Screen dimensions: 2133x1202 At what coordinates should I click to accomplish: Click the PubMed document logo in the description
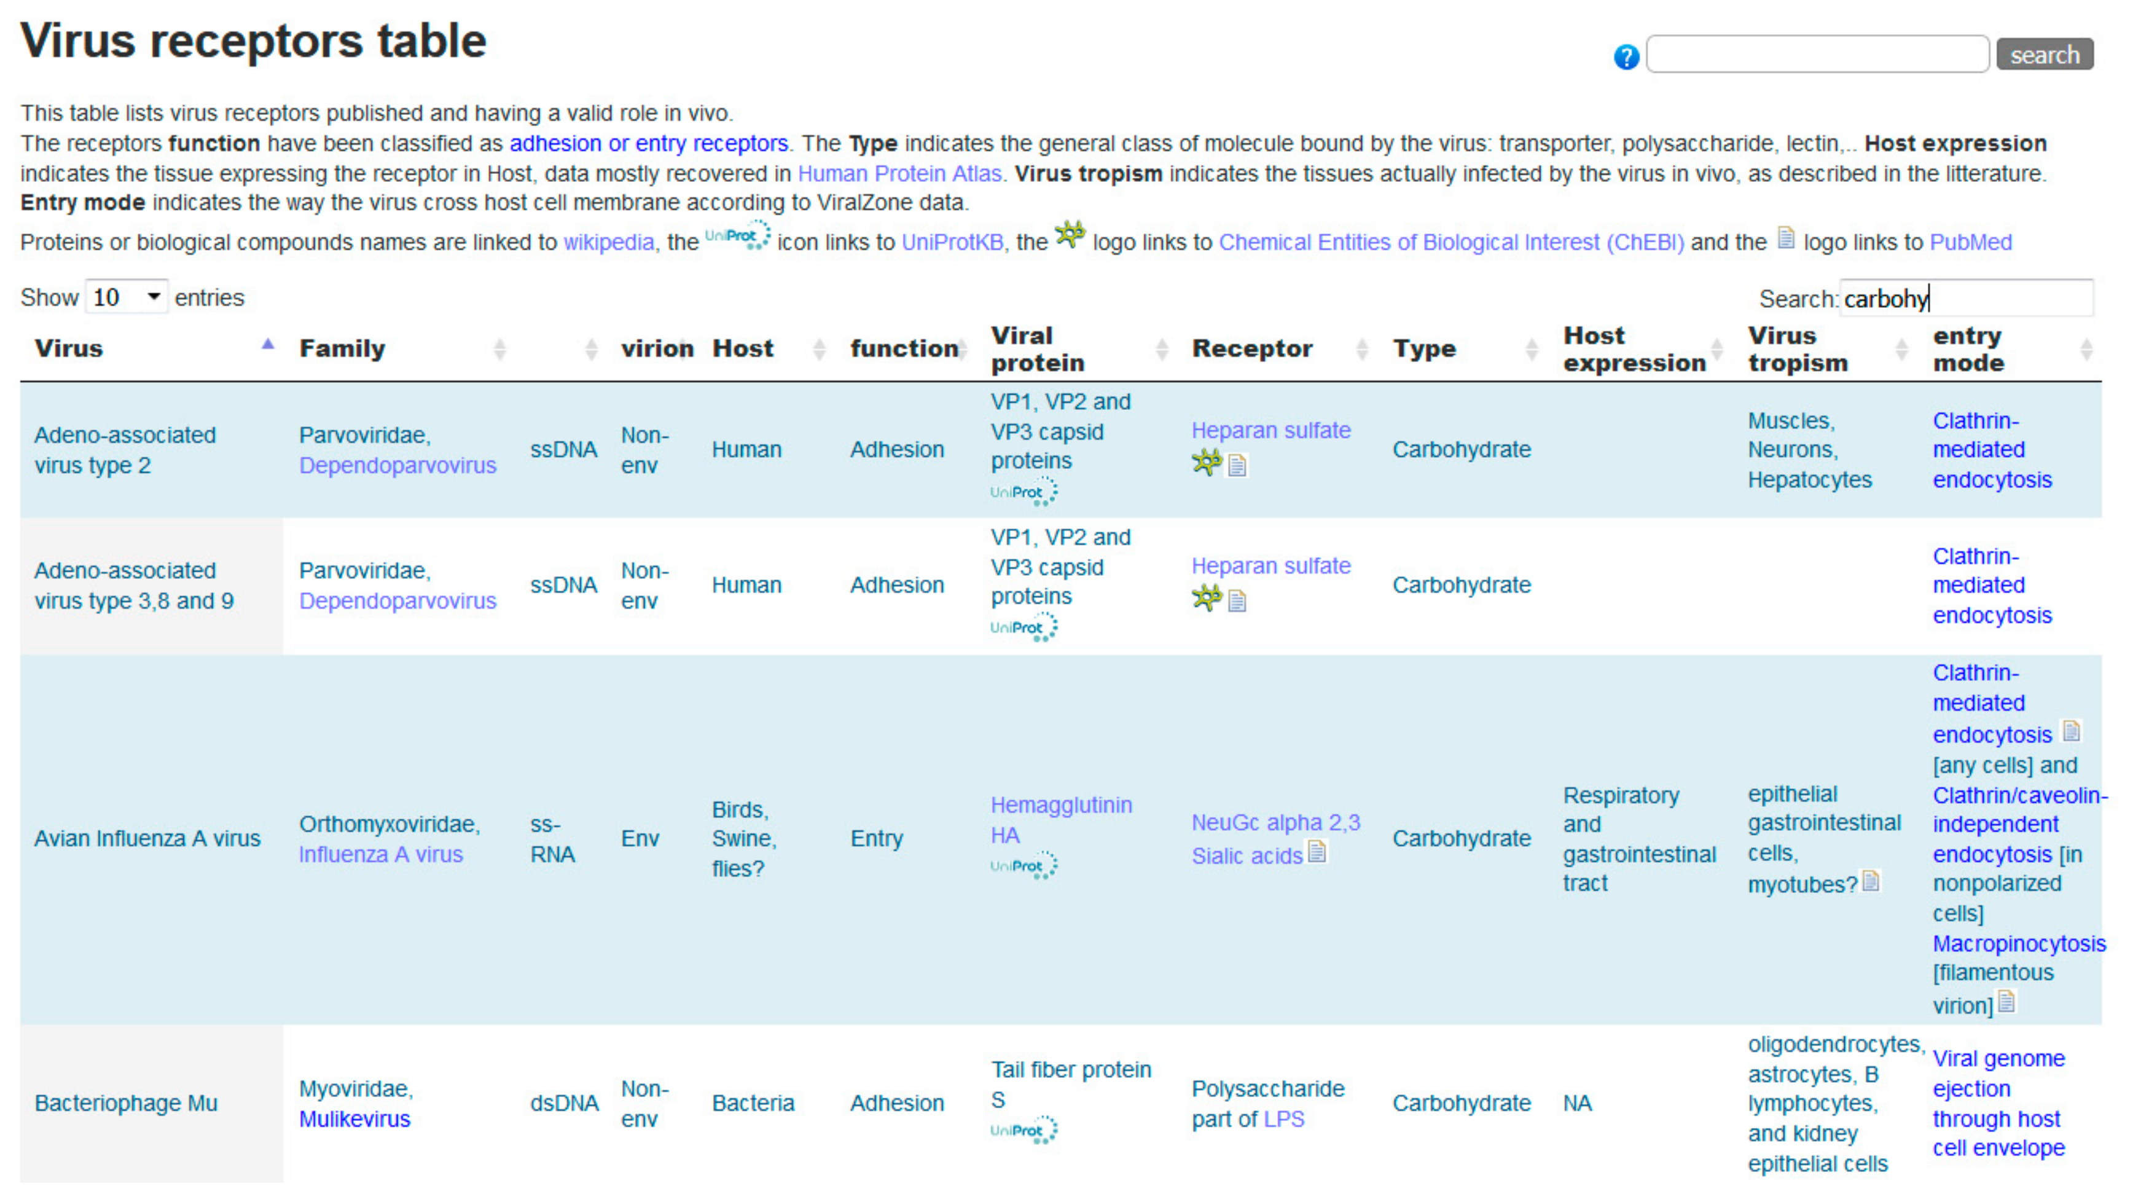(x=1786, y=238)
